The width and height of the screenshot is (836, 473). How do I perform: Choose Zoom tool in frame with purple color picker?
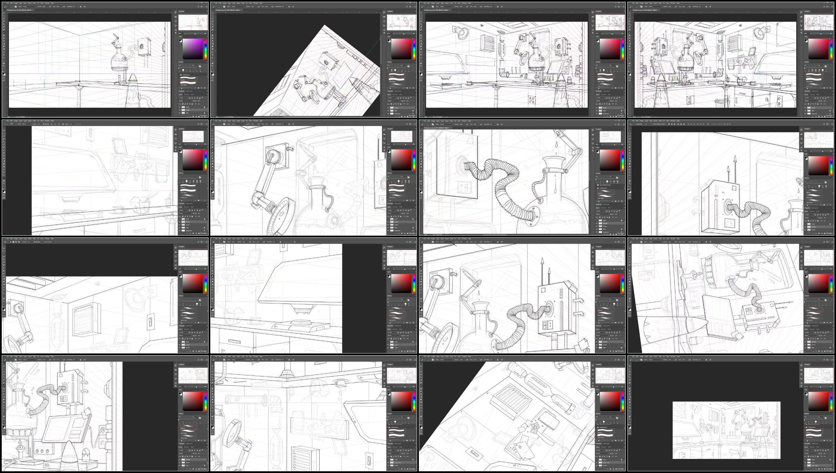point(4,66)
